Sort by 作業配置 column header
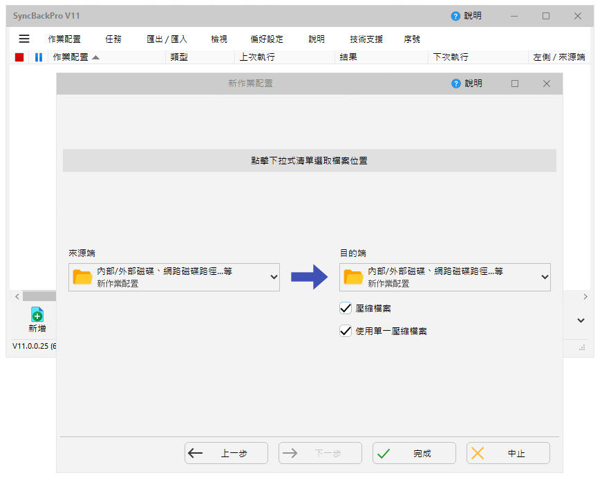Screen dimensions: 602x482 tap(76, 57)
